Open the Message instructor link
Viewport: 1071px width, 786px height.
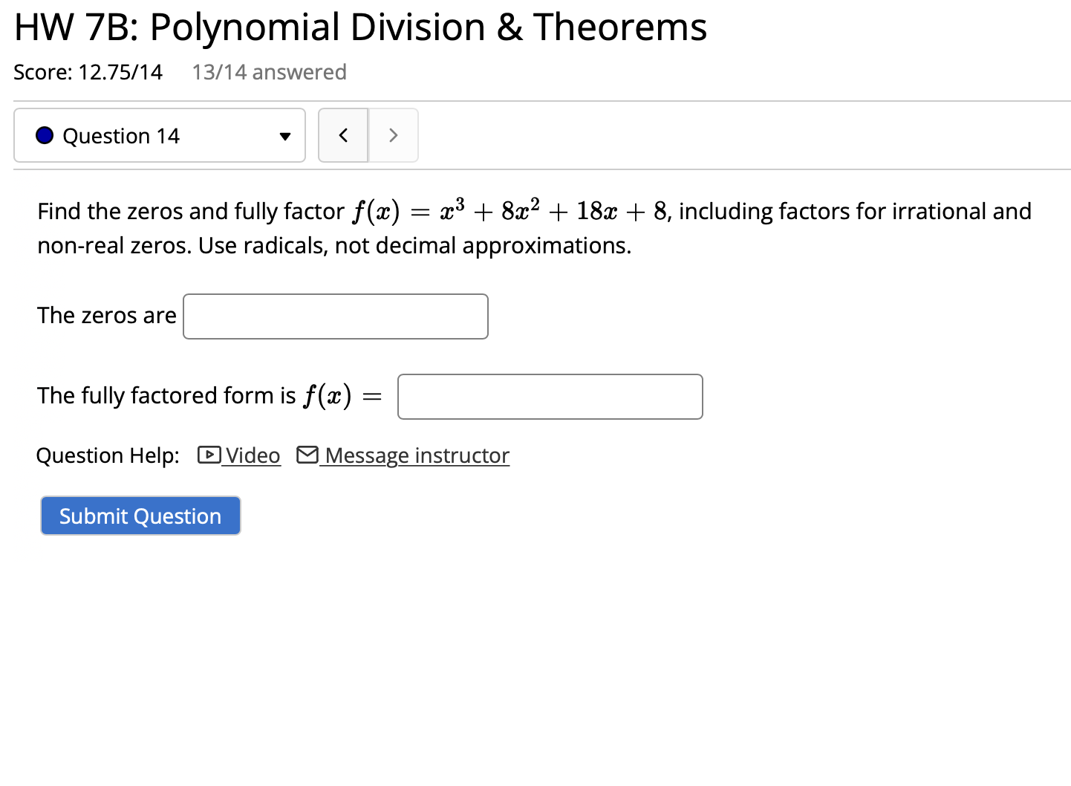[x=416, y=455]
